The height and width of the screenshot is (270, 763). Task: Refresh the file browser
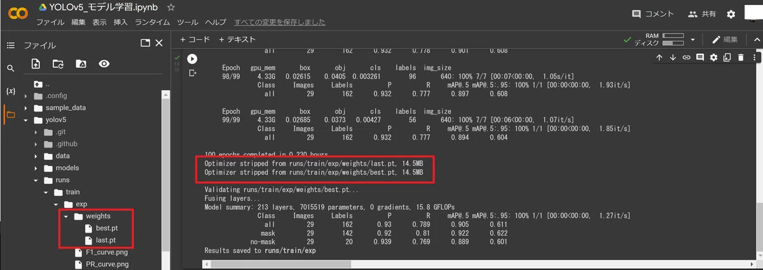click(58, 64)
